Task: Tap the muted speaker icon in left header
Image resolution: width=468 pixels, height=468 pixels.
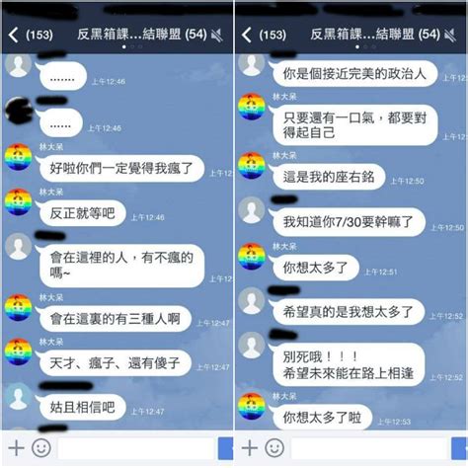Action: pyautogui.click(x=217, y=36)
